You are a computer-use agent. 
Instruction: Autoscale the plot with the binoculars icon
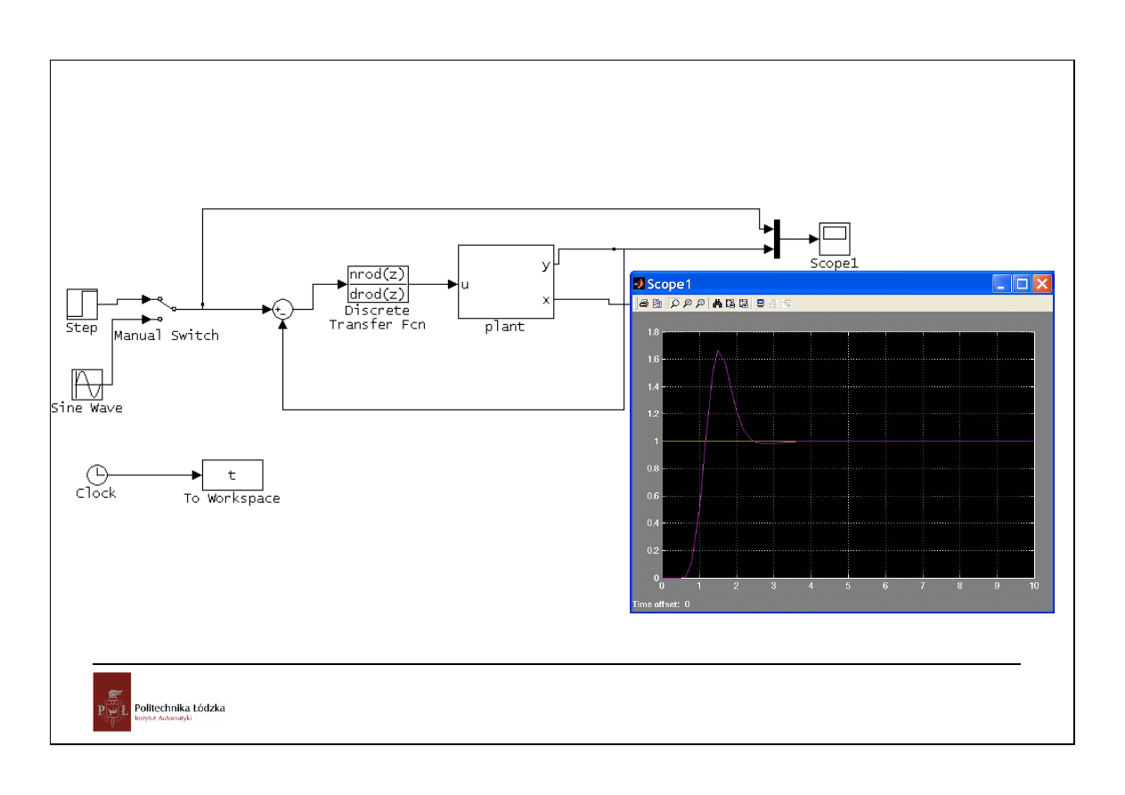[x=717, y=304]
